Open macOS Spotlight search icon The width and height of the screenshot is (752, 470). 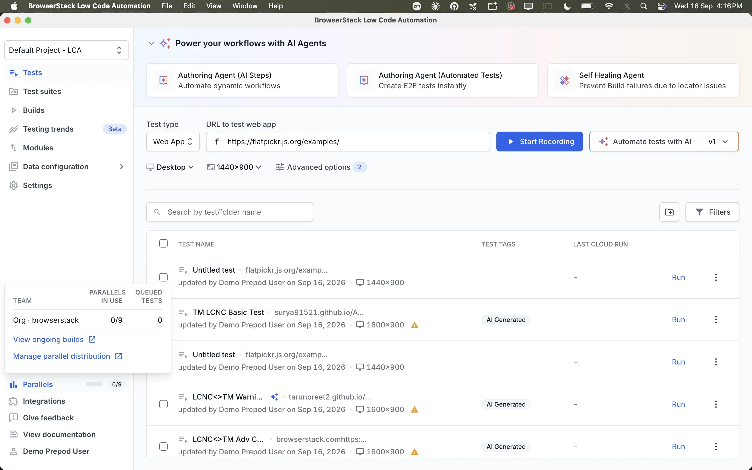(644, 6)
